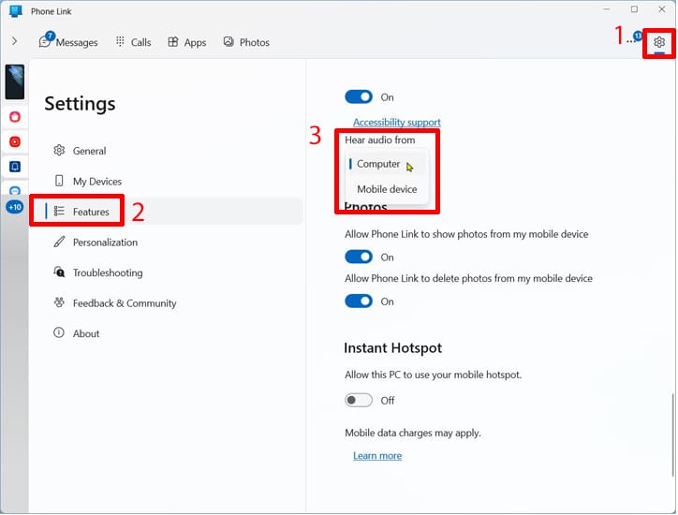
Task: Click 'Allow this PC to use your mobile hotspot.'
Action: [433, 375]
